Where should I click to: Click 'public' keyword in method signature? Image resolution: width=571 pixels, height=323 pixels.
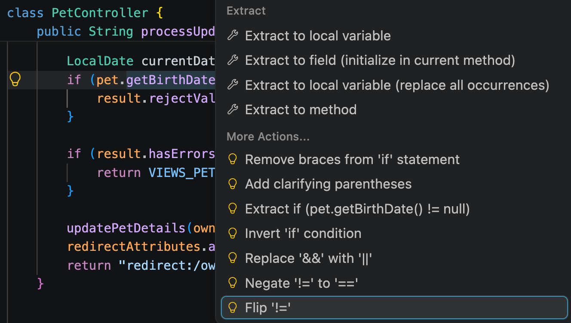click(59, 31)
